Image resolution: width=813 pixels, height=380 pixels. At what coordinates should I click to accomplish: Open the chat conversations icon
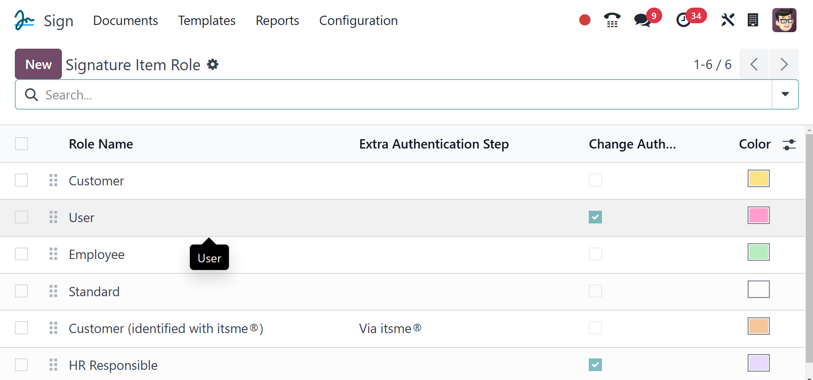(642, 20)
